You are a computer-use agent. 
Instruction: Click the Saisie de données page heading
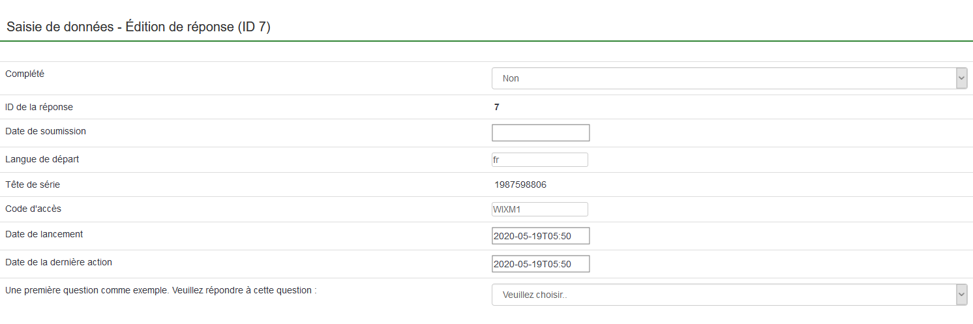(x=138, y=27)
